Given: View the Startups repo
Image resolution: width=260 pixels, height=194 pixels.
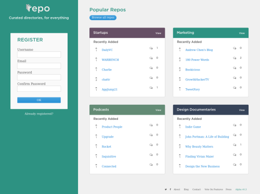Looking at the screenshot, I should click(158, 33).
